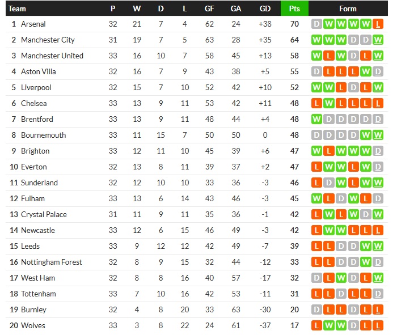The image size is (397, 335).
Task: Click the green W badge in Brentford's form
Action: 316,120
